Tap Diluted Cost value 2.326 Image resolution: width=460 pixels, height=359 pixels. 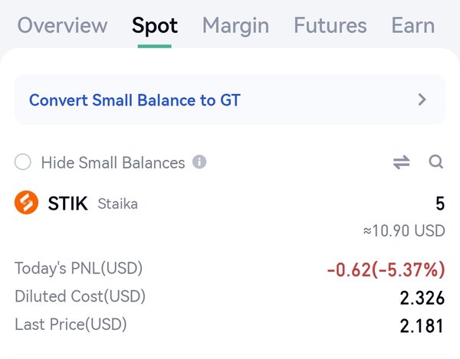click(x=422, y=298)
